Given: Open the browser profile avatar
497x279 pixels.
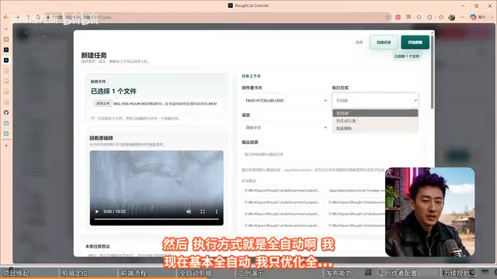Looking at the screenshot, I should click(x=452, y=17).
